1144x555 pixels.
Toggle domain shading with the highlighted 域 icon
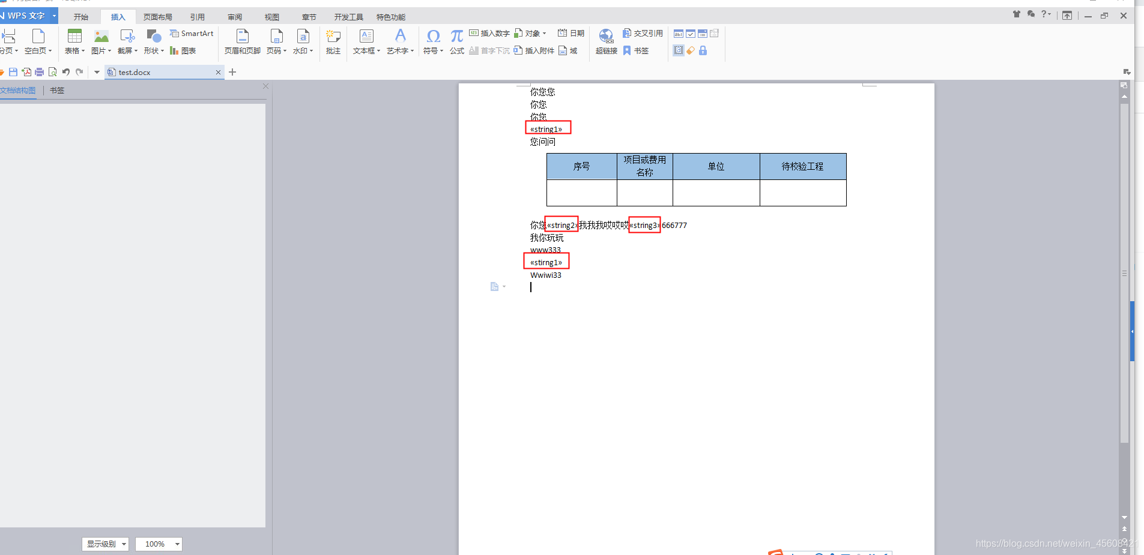(679, 50)
